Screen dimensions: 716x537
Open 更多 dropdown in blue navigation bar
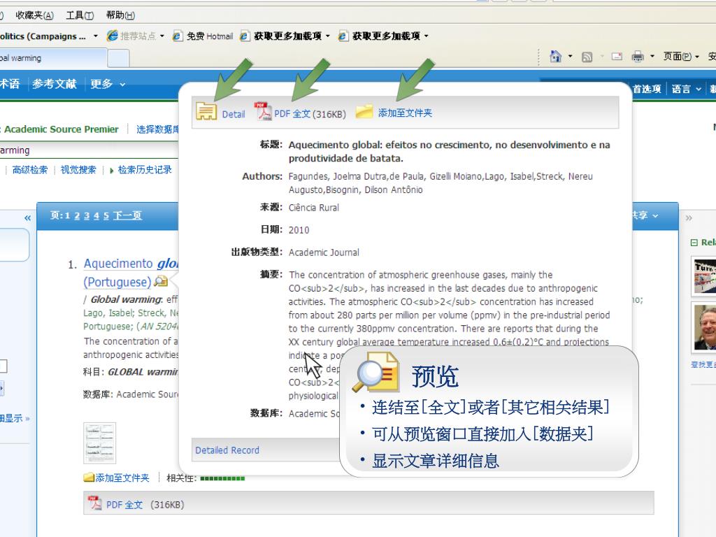point(107,84)
